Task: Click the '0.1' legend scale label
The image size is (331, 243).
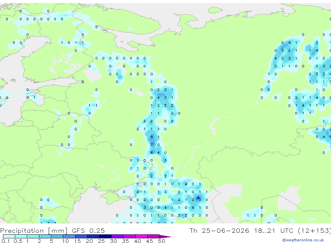Action: tap(6, 241)
